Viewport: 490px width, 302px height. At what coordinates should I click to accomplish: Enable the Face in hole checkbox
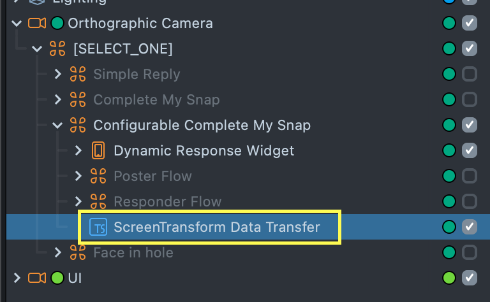(470, 253)
